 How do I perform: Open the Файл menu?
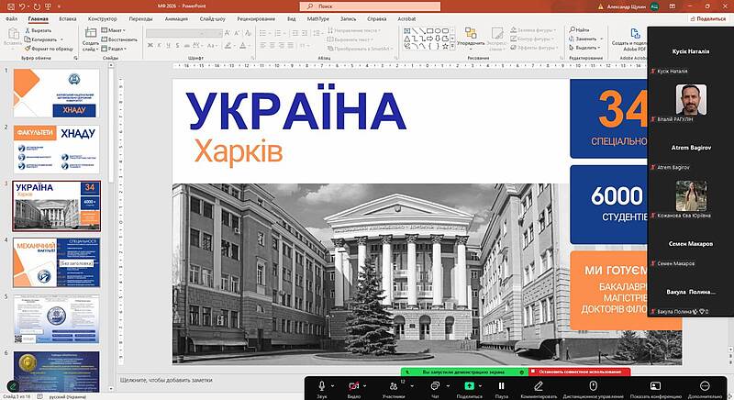click(x=11, y=18)
